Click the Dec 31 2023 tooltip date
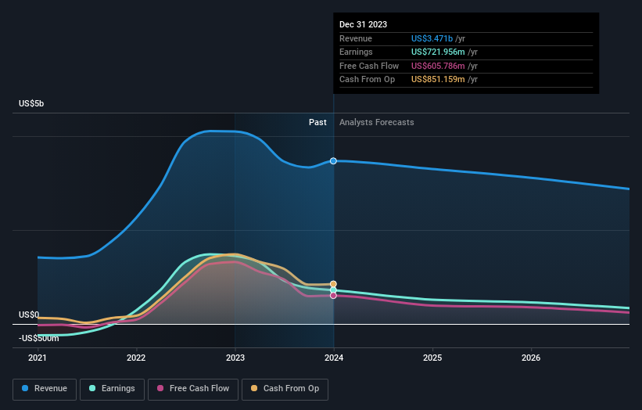Image resolution: width=642 pixels, height=410 pixels. [363, 24]
